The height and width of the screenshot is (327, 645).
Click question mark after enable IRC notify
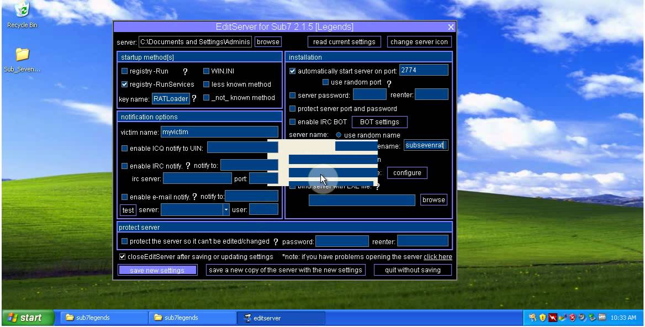click(x=188, y=166)
